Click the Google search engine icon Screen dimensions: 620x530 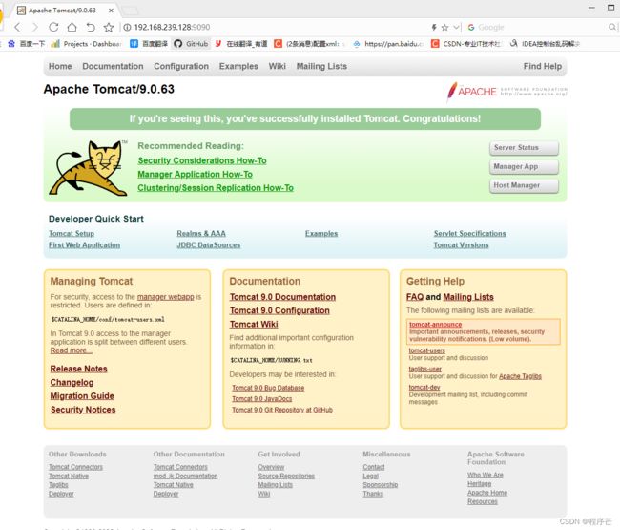pos(471,27)
